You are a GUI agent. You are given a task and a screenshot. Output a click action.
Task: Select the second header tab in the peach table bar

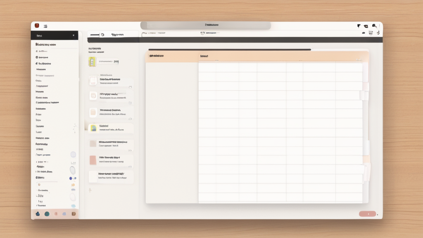tap(204, 56)
